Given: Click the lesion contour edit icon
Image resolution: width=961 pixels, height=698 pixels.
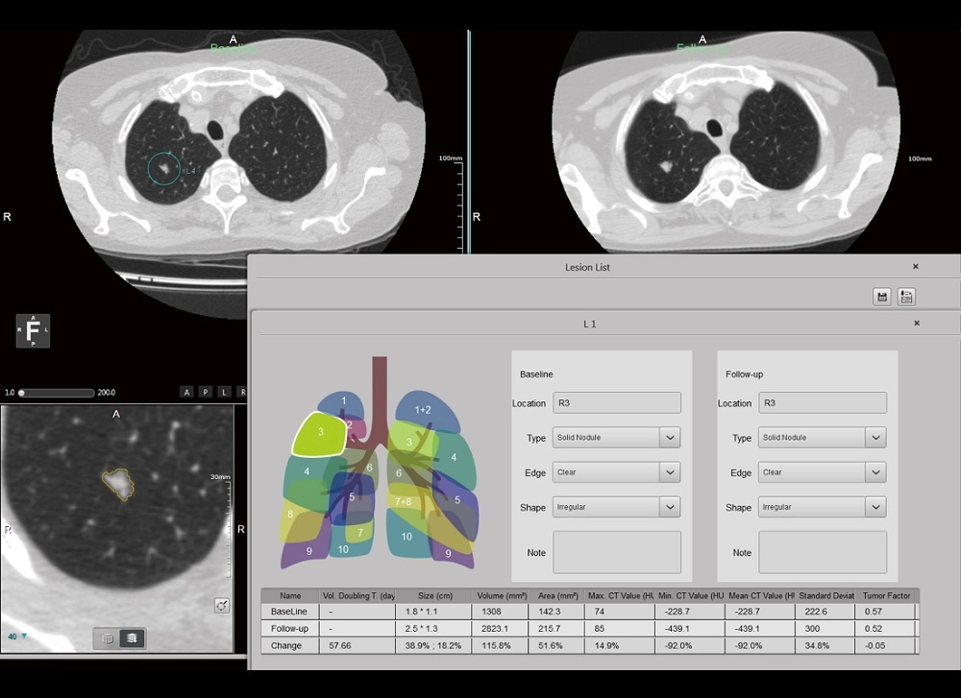Looking at the screenshot, I should click(222, 606).
